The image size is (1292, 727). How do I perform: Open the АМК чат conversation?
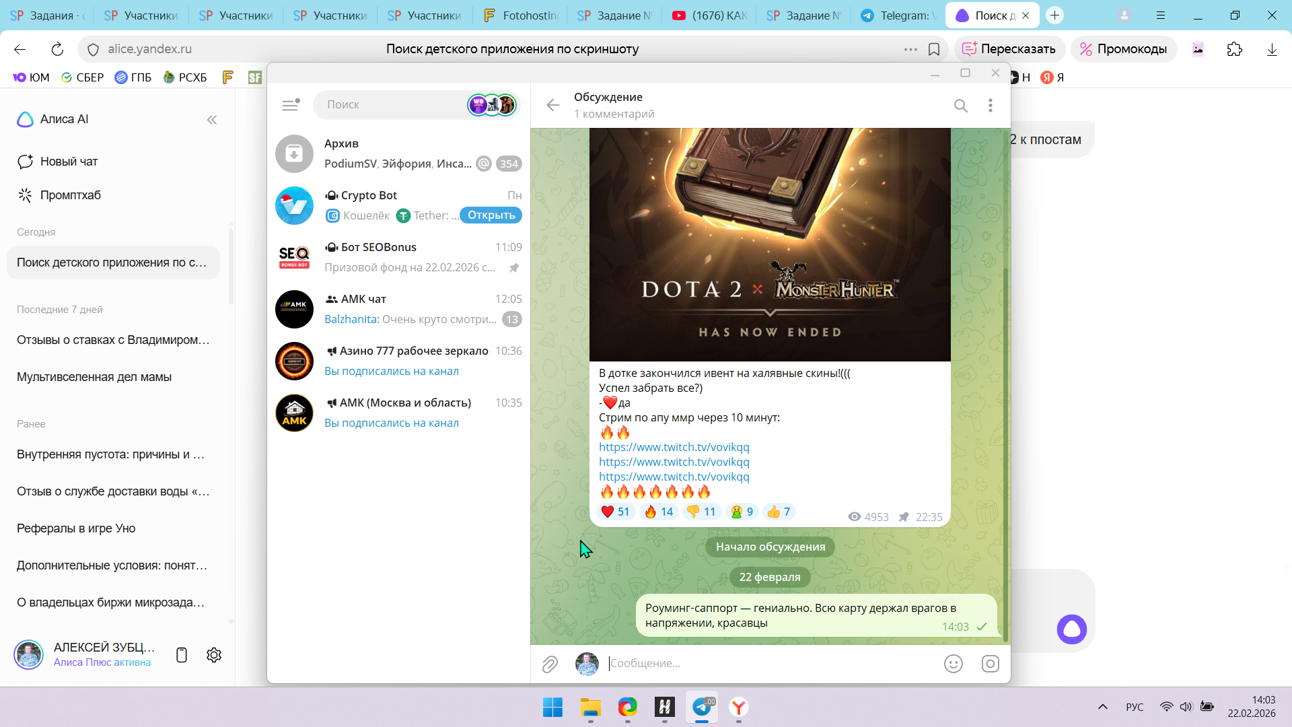click(x=398, y=309)
